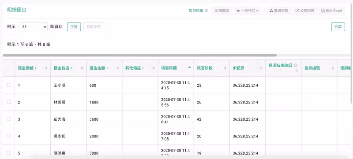Expand the 一般格式 view format dropdown
Image resolution: width=353 pixels, height=159 pixels.
(248, 11)
